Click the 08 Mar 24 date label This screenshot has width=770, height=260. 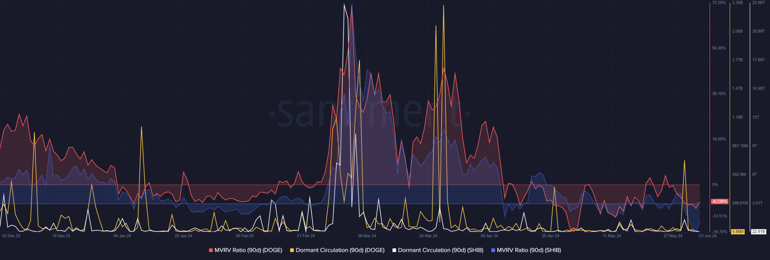click(367, 236)
